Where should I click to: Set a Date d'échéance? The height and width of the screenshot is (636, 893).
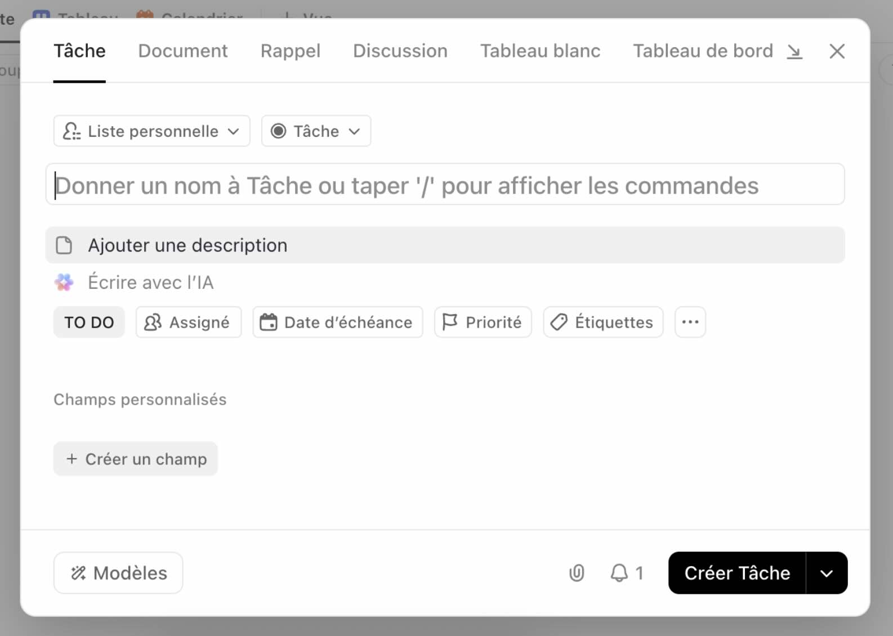point(338,322)
